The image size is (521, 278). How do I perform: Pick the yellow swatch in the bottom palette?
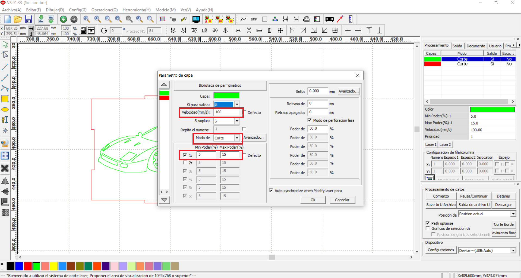(x=53, y=266)
